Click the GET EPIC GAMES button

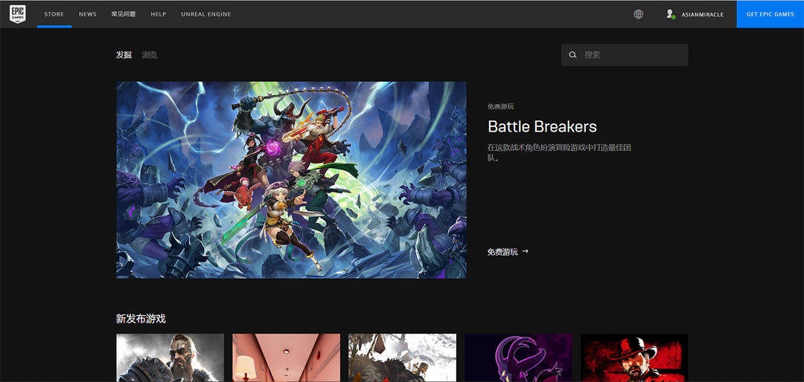tap(770, 14)
